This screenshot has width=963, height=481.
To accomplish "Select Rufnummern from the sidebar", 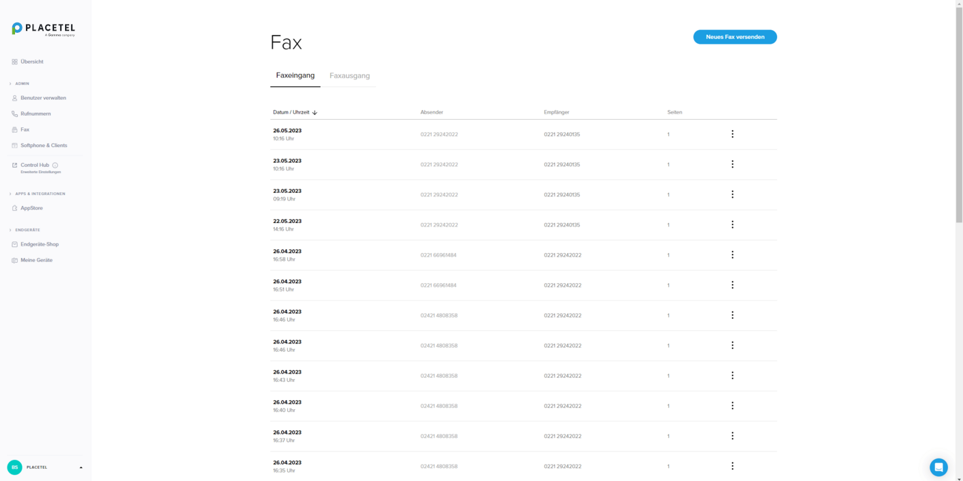I will click(36, 114).
